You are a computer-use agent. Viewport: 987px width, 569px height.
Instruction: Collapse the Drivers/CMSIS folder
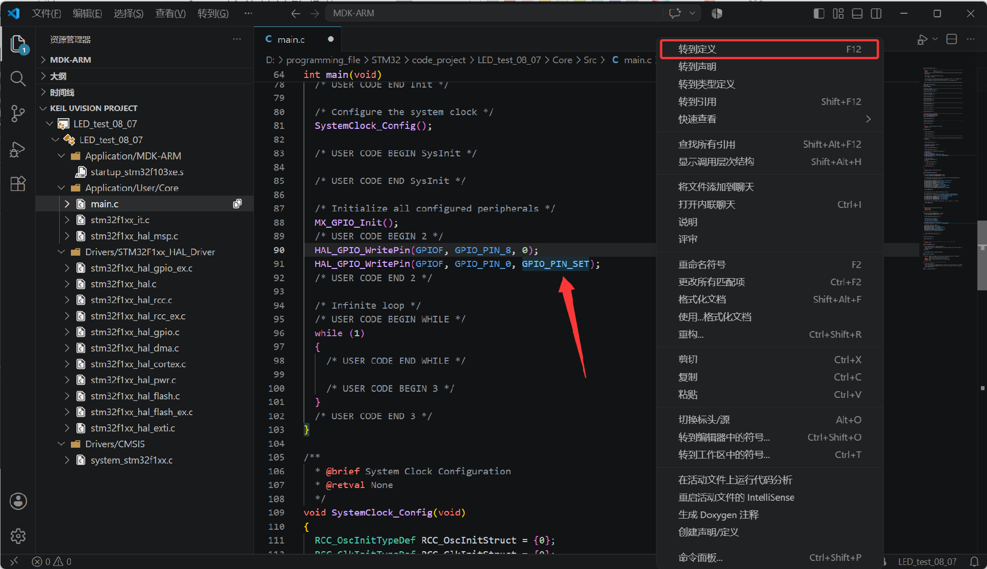click(145, 444)
